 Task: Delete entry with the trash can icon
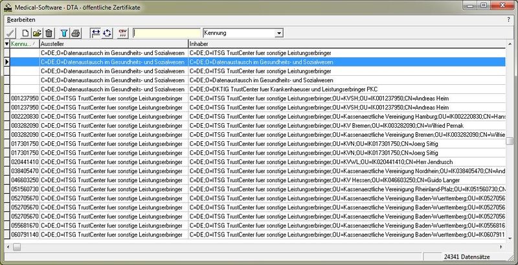click(49, 33)
